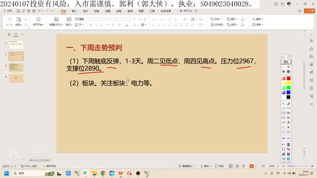Click the paste clipboard icon
317x178 pixels.
click(x=19, y=19)
